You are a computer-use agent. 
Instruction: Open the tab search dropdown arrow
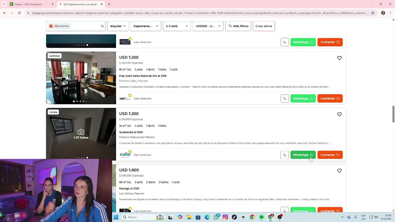tap(4, 4)
